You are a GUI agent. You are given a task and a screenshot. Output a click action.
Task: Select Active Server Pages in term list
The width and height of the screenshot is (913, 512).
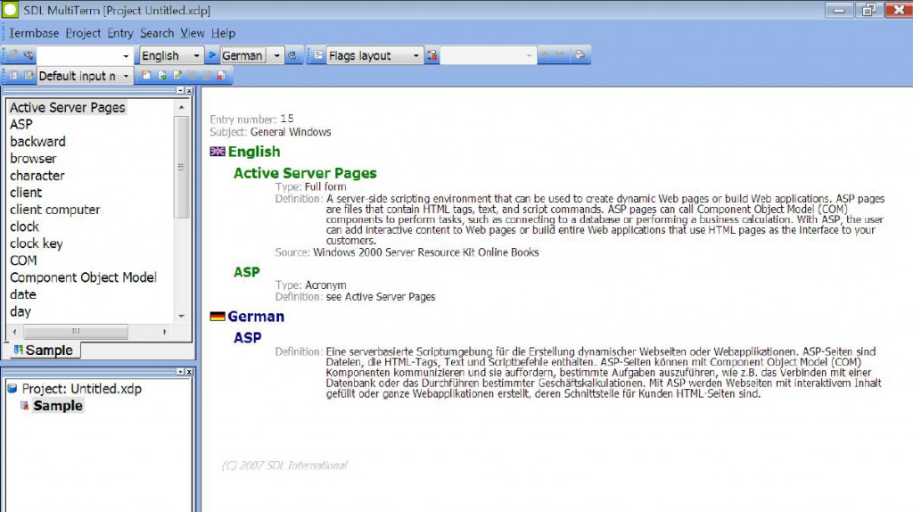pyautogui.click(x=67, y=108)
